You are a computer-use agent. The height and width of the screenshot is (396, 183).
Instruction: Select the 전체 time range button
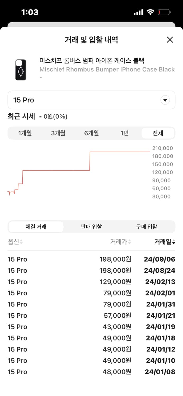point(158,133)
